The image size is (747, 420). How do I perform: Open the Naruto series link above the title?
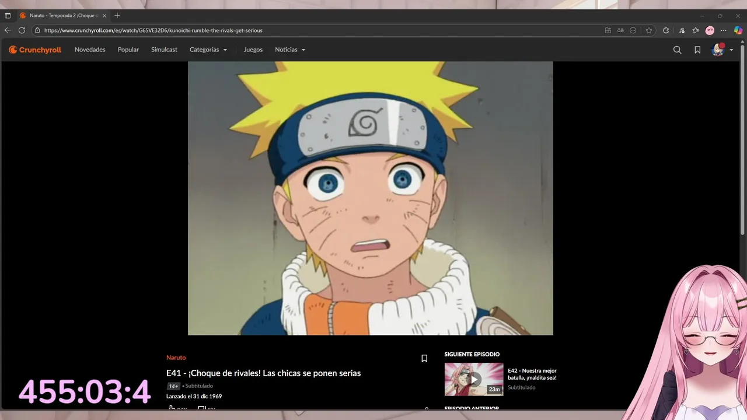[176, 358]
